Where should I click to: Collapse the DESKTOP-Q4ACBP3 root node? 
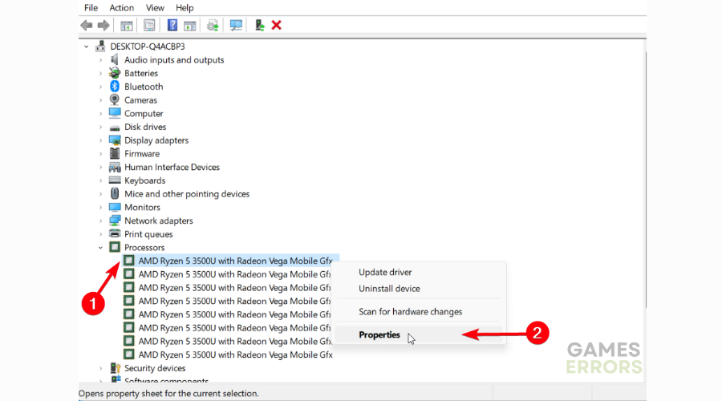point(87,47)
